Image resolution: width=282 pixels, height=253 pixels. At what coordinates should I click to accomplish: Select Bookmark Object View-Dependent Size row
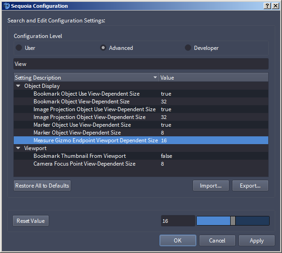(x=141, y=102)
